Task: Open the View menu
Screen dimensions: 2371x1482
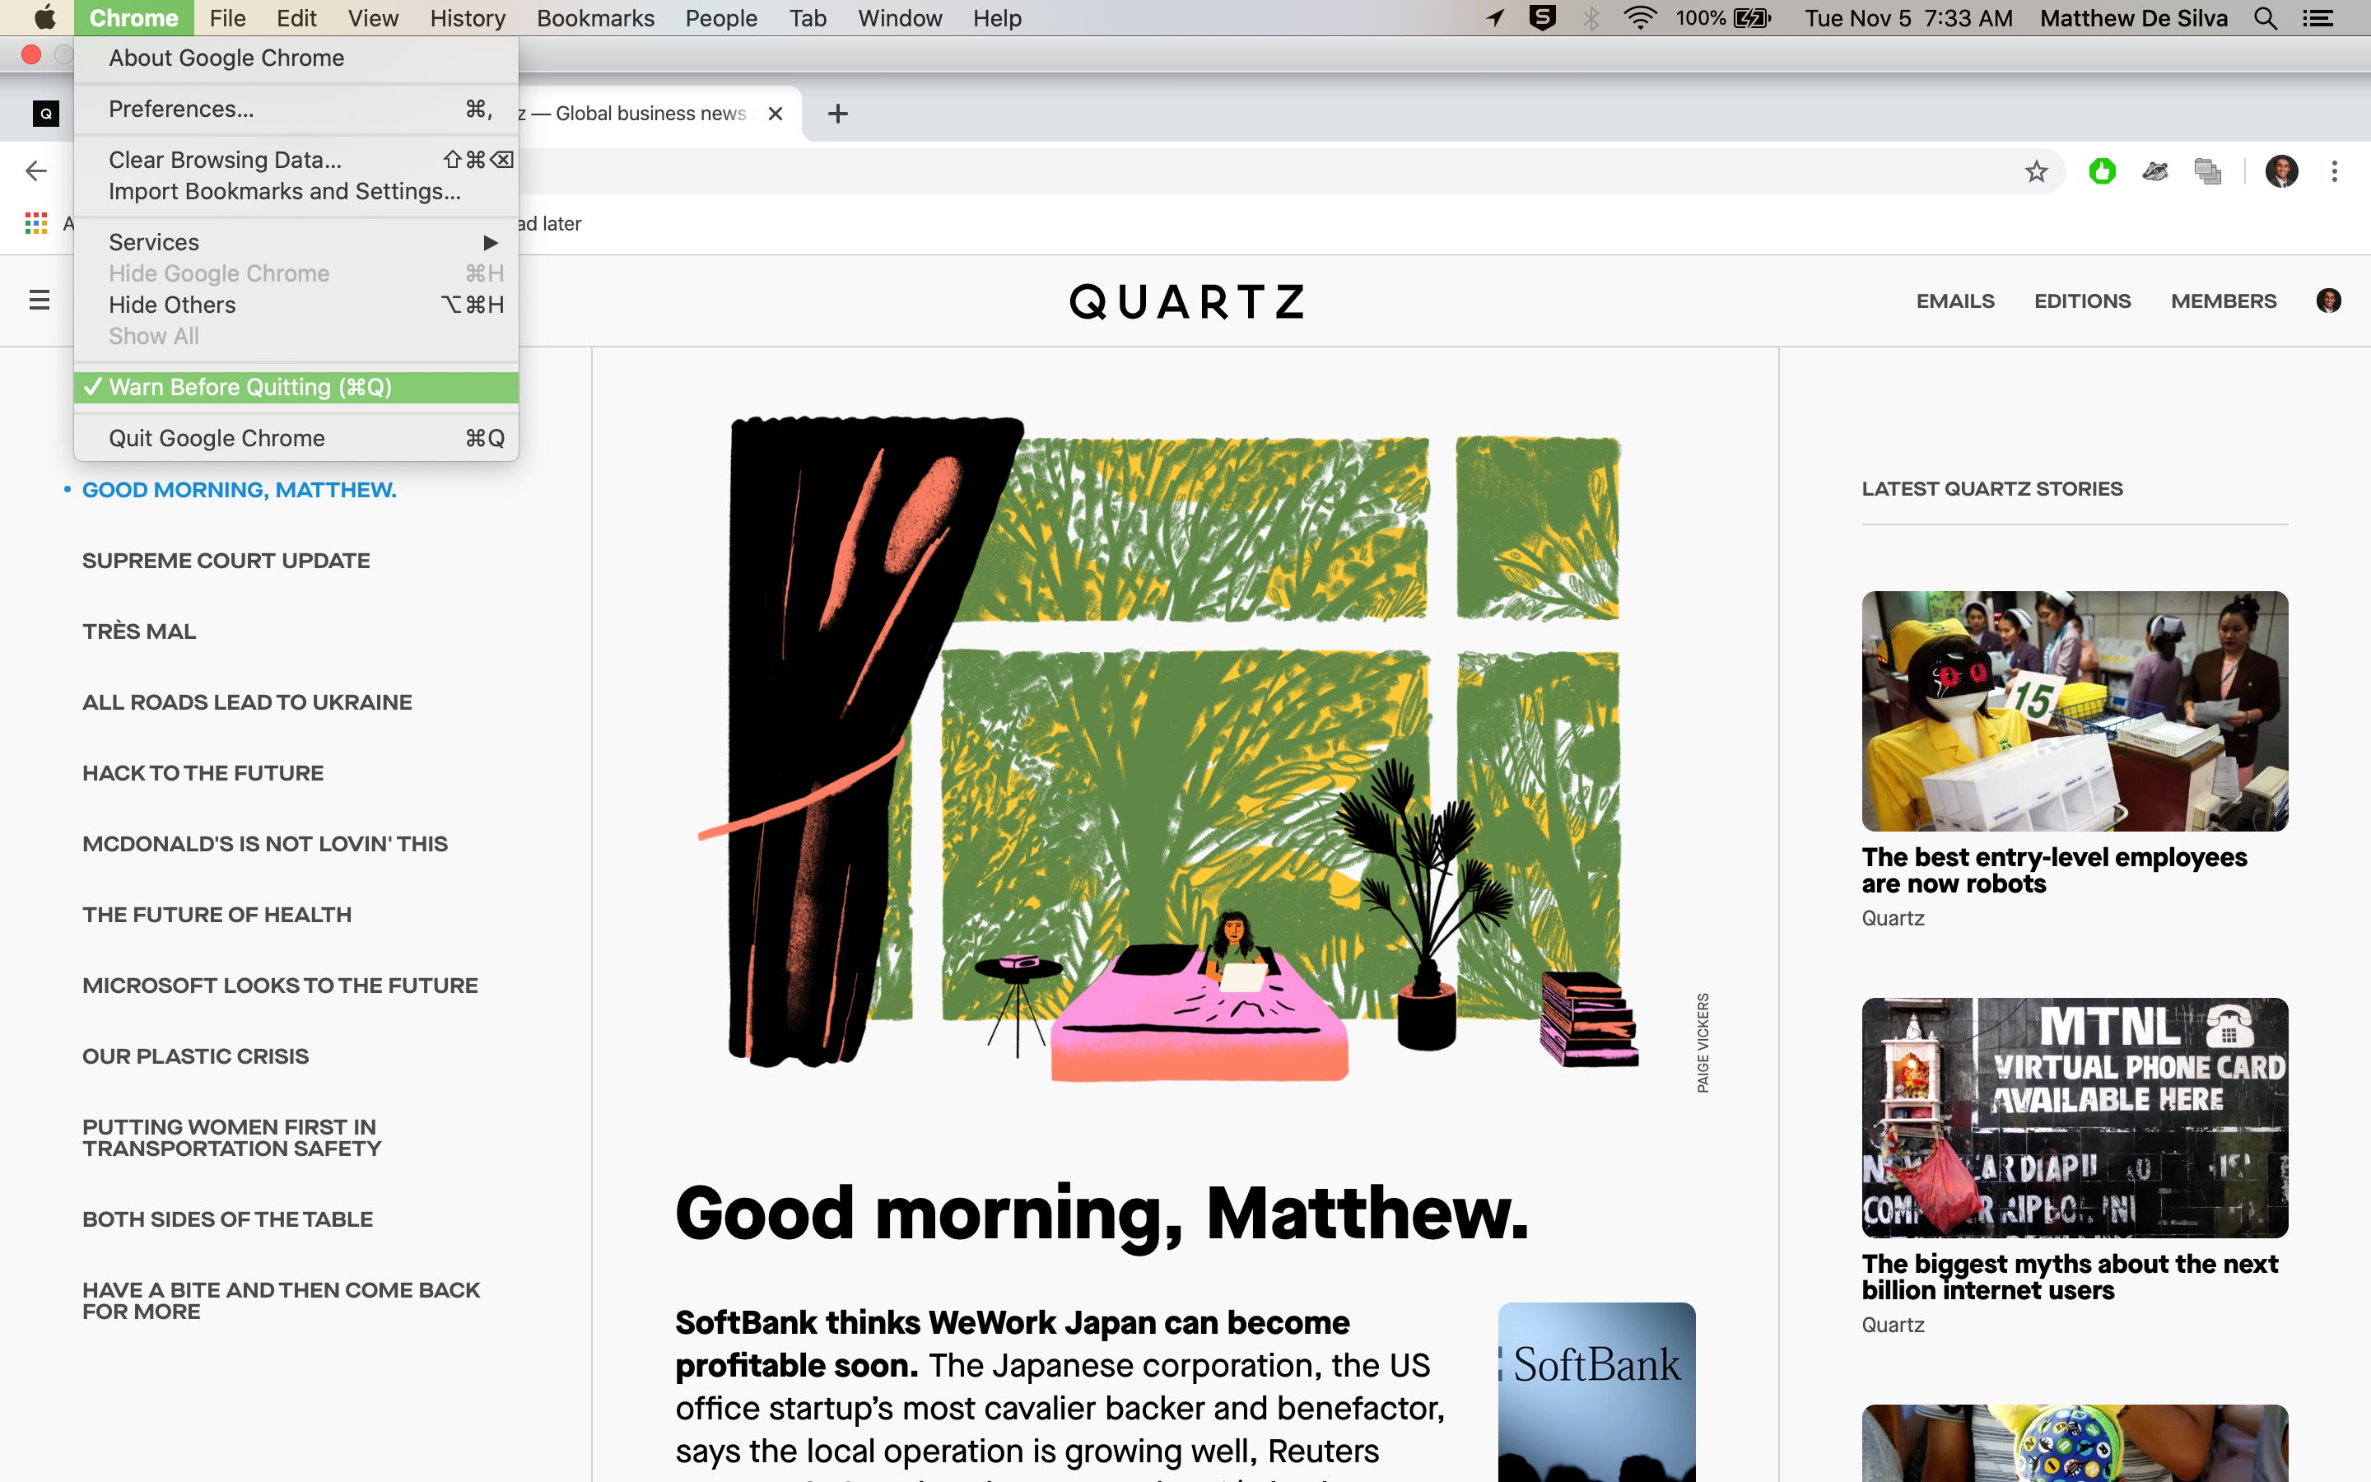Action: click(373, 17)
